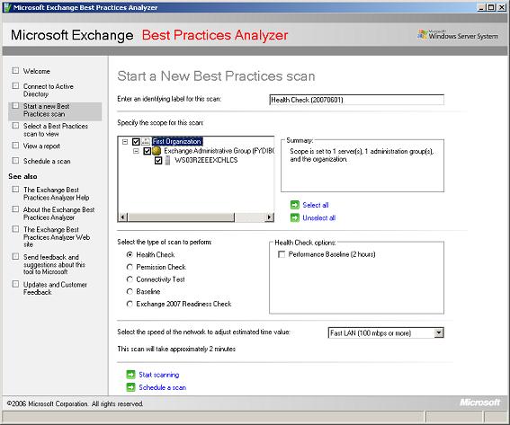Click the Windows Server System logo
This screenshot has height=425, width=510.
(458, 35)
